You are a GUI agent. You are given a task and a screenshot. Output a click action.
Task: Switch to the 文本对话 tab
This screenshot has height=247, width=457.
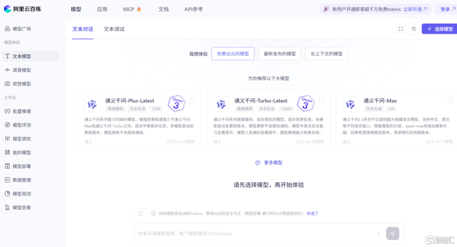[83, 29]
